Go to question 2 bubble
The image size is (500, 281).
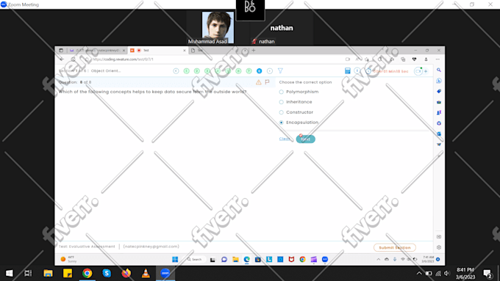[197, 71]
